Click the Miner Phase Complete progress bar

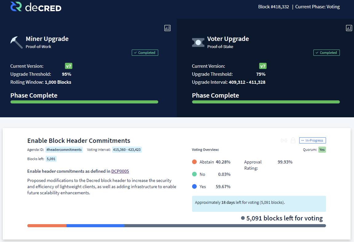(84, 102)
